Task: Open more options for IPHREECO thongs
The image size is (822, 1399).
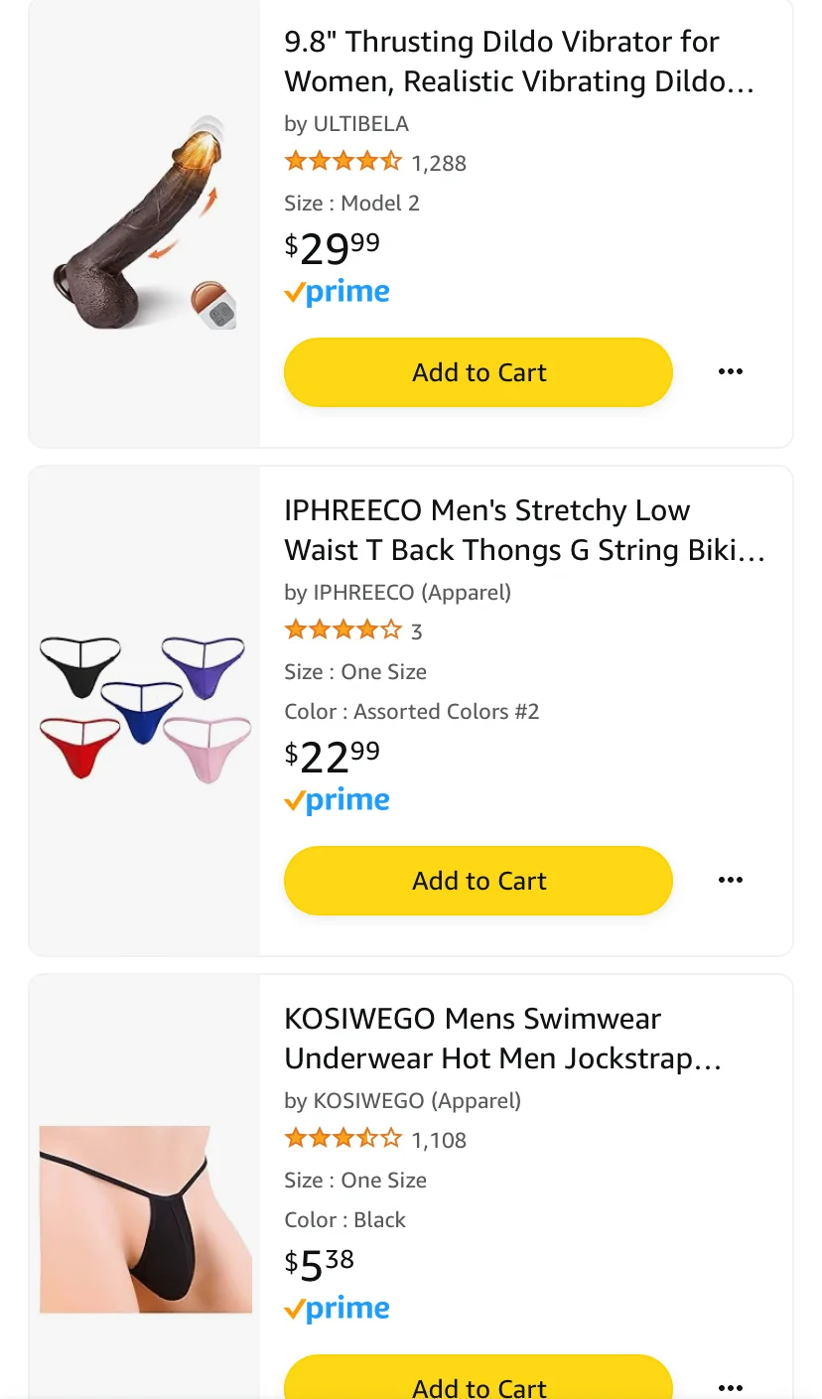Action: click(x=730, y=881)
